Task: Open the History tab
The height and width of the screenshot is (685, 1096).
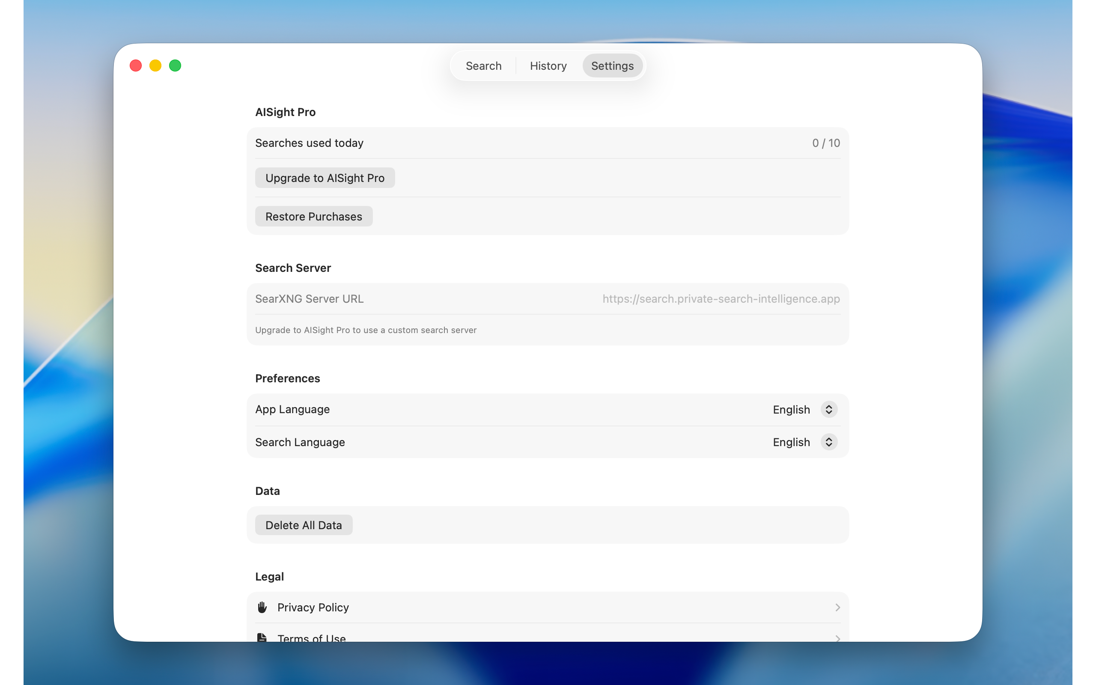Action: [548, 66]
